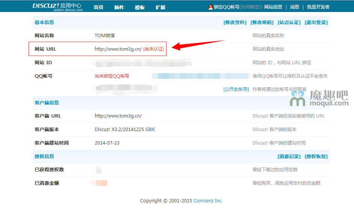Click 绑定QQ帐号 link
The height and width of the screenshot is (214, 354).
(227, 7)
